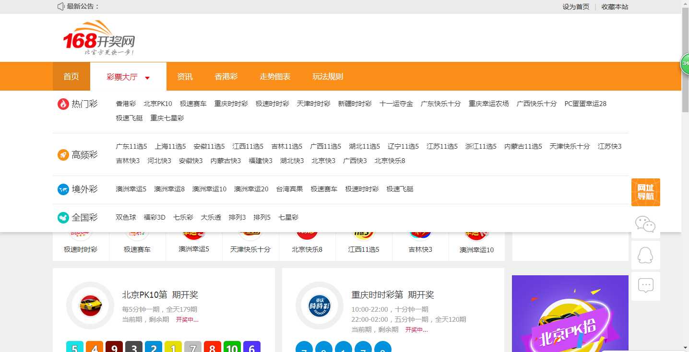689x352 pixels.
Task: Open the 网址导航 orange side button
Action: click(645, 192)
